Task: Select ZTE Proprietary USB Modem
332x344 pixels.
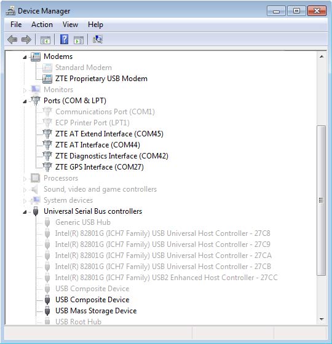Action: click(x=101, y=79)
